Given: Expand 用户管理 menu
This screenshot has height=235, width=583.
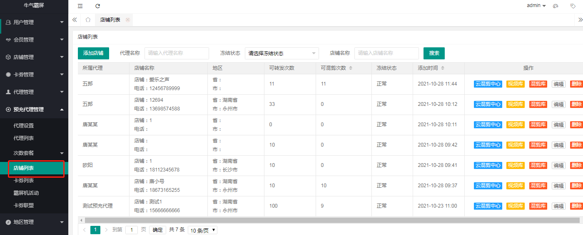Looking at the screenshot, I should [34, 22].
